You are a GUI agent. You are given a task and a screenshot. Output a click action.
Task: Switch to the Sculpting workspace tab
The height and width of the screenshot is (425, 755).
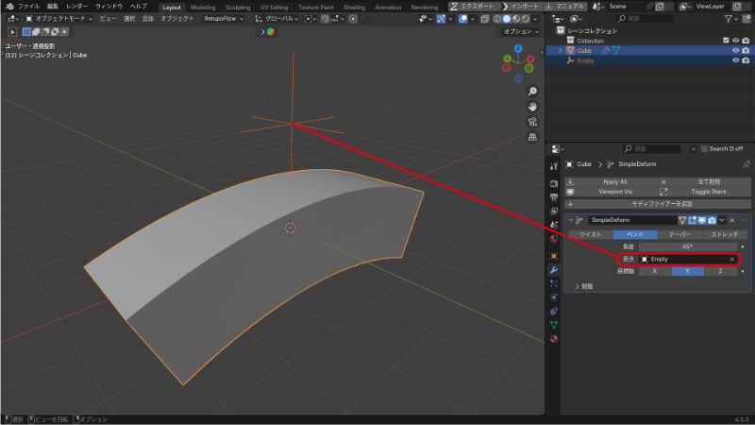pyautogui.click(x=238, y=6)
